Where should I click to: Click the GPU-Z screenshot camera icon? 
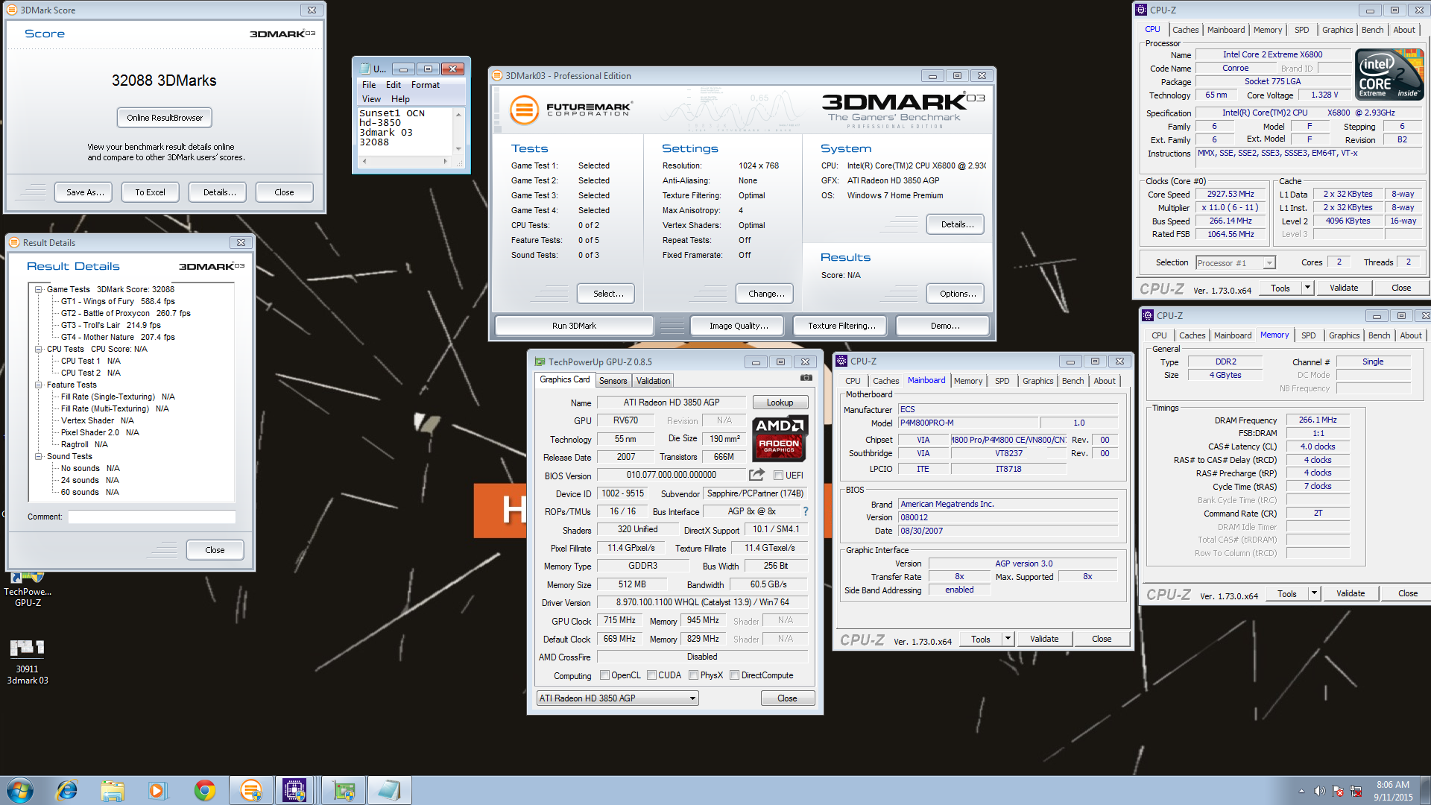tap(806, 378)
